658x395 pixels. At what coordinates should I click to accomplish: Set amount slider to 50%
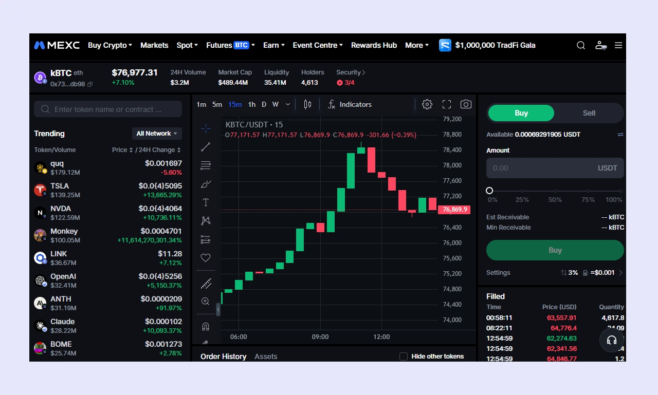[555, 191]
